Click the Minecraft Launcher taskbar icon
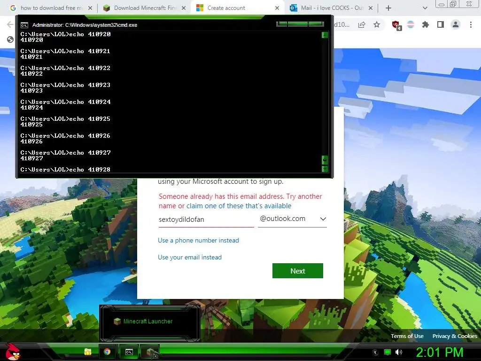 (151, 352)
